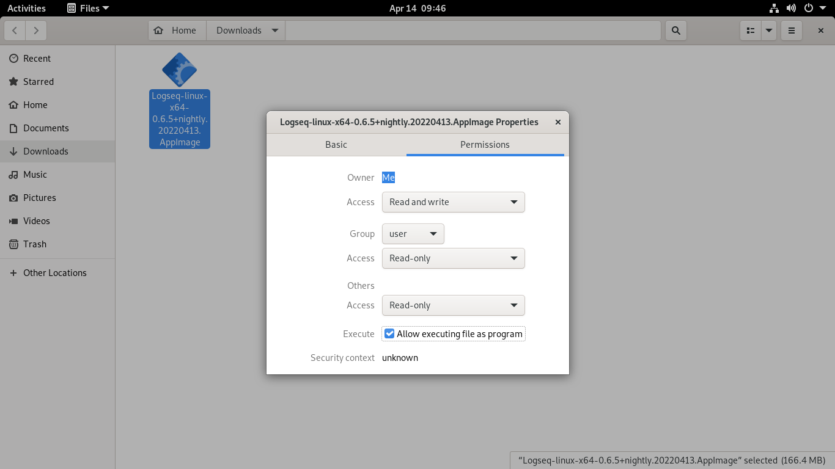The height and width of the screenshot is (469, 835).
Task: Open Group access Read-only dropdown
Action: [x=454, y=258]
